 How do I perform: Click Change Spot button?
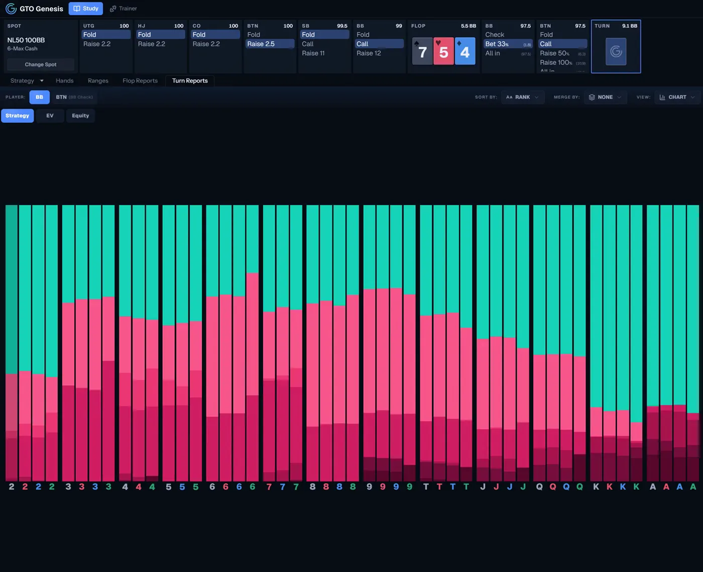pyautogui.click(x=41, y=64)
